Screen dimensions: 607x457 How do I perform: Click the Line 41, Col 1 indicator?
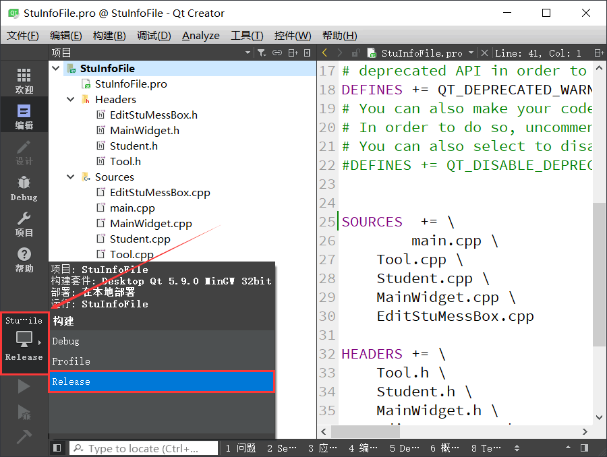pos(538,53)
